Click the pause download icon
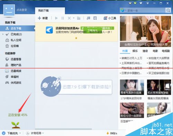 [63, 18]
